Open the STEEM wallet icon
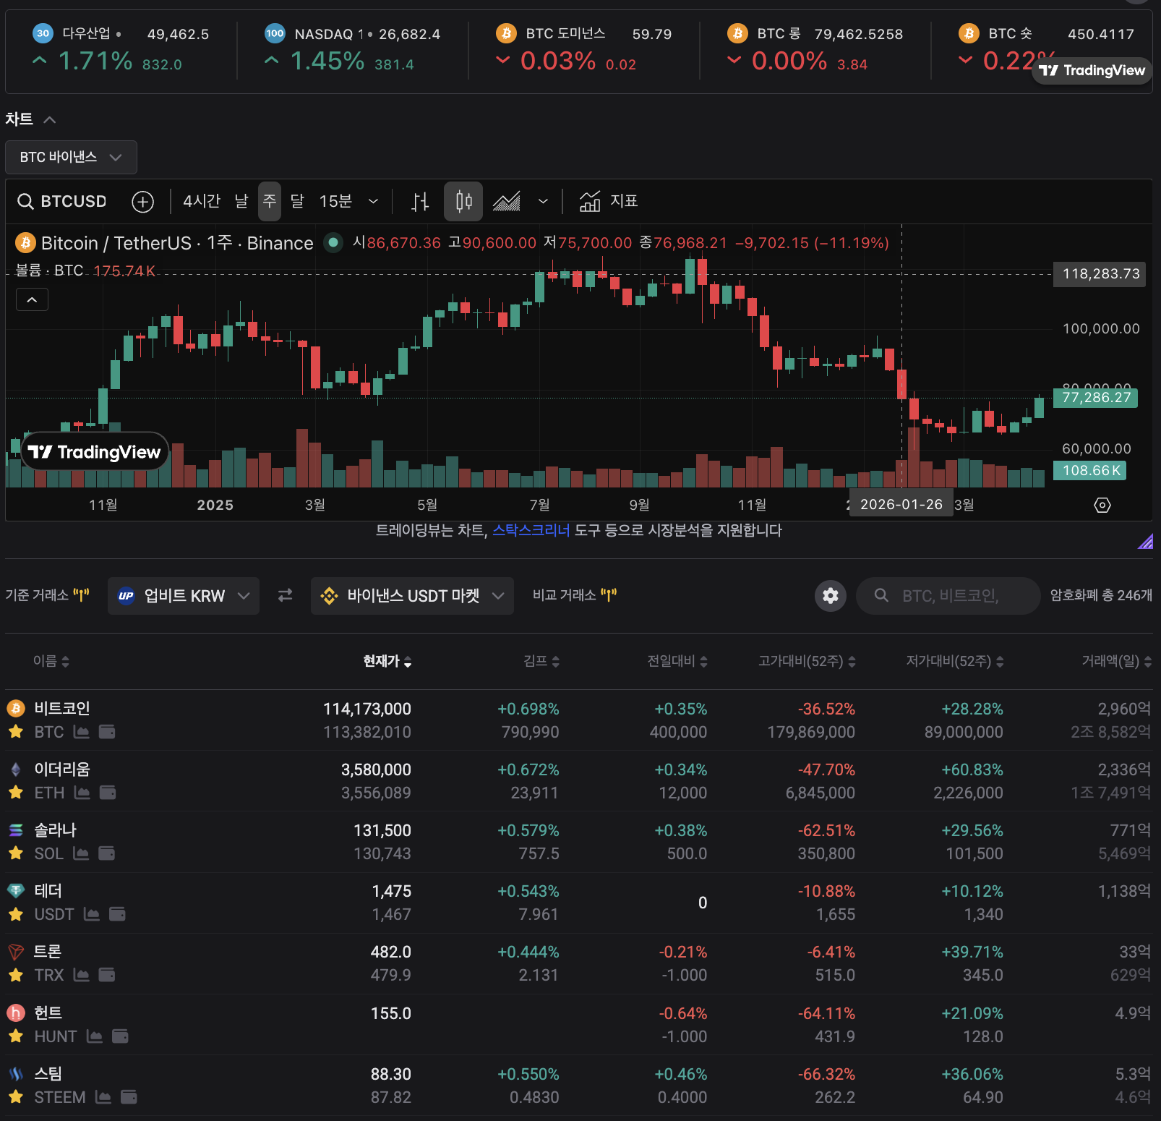 [129, 1097]
